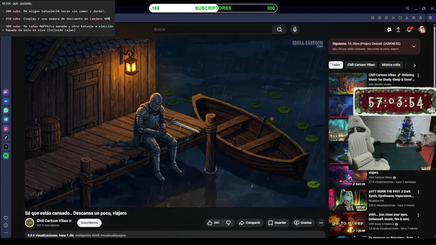This screenshot has width=436, height=245.
Task: Open options for Chill Cartoon Vibes Relaxing Music video
Action: click(418, 76)
